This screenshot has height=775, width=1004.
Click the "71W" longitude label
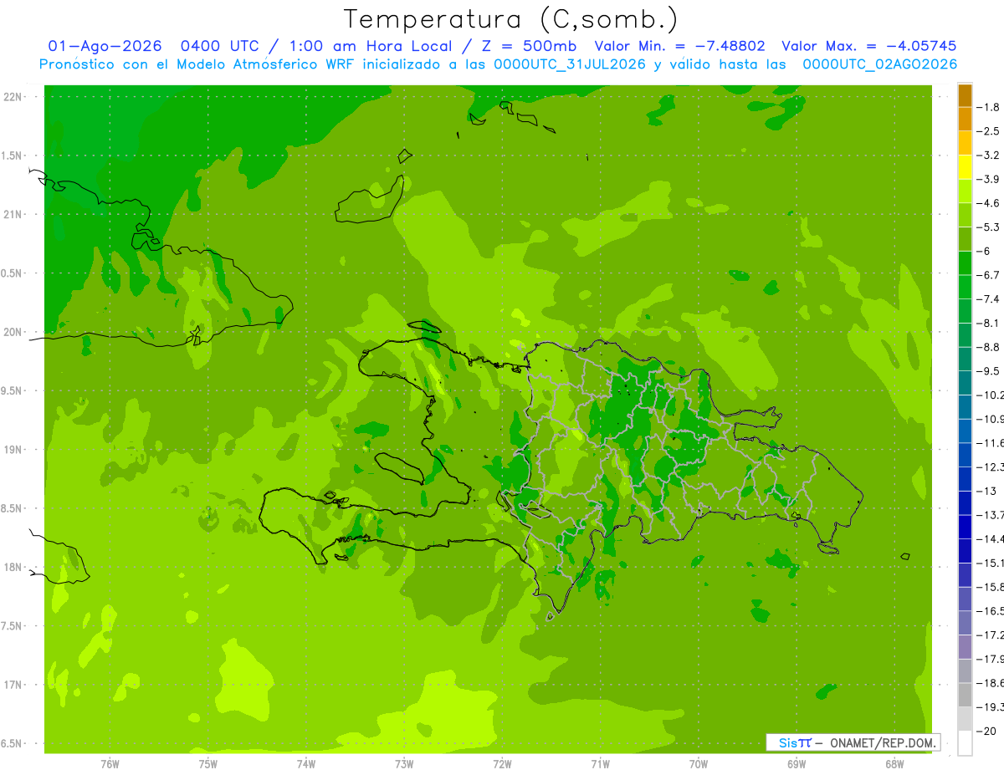[600, 764]
